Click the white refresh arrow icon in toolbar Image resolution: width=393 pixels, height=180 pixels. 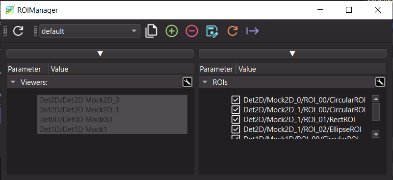18,31
